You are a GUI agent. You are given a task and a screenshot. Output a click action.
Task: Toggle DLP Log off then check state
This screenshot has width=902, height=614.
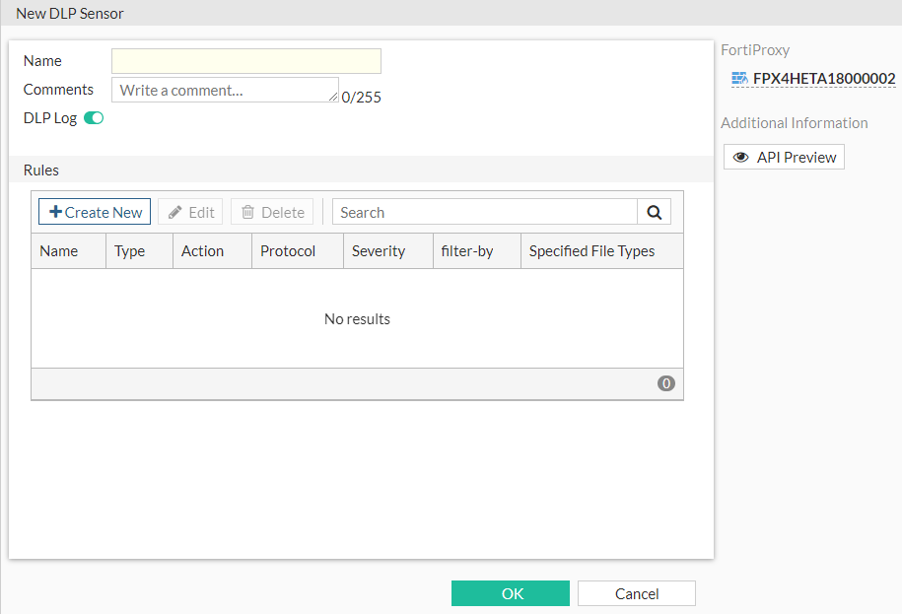[93, 117]
